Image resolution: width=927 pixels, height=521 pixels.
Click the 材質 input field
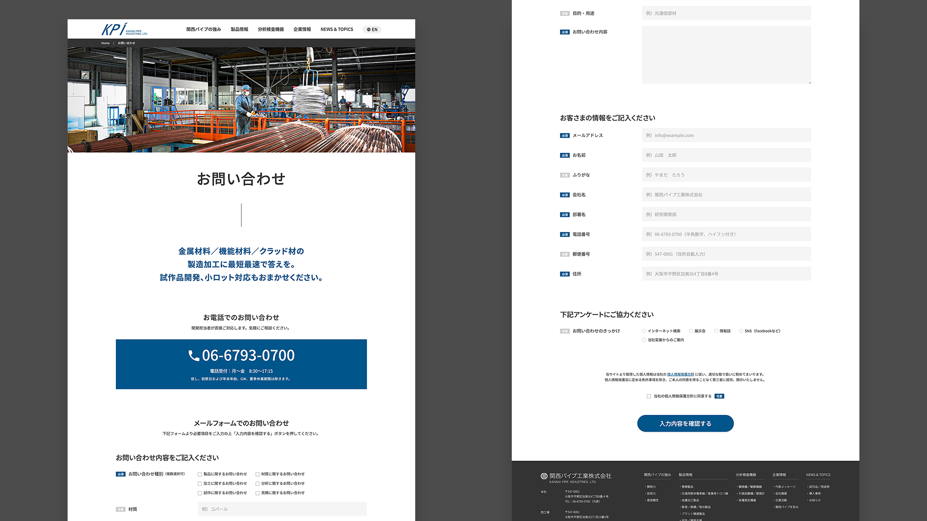[282, 509]
